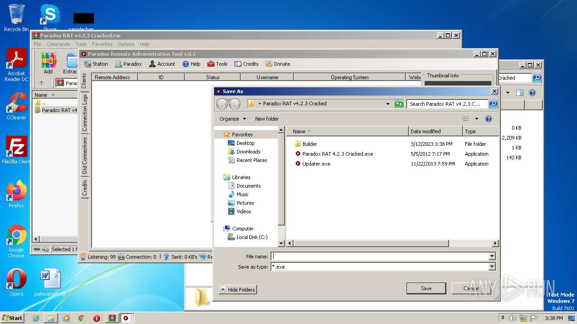
Task: Select Local Disk (C:) in navigation pane
Action: 252,237
